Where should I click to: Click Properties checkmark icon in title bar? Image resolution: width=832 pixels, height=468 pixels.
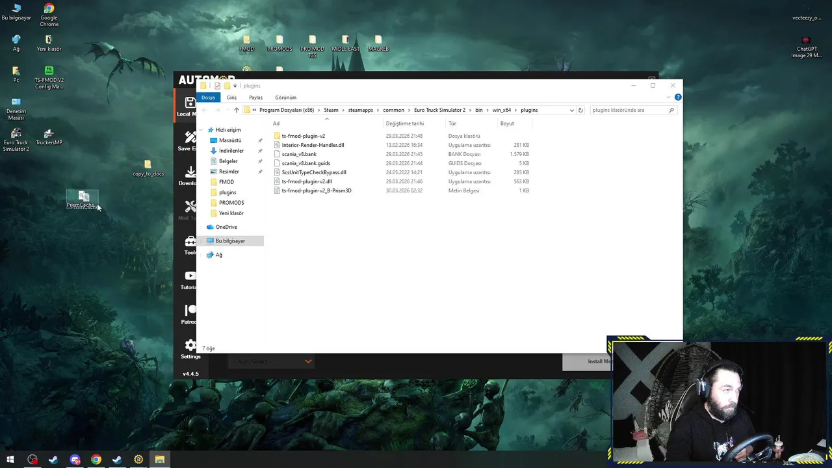pyautogui.click(x=217, y=86)
